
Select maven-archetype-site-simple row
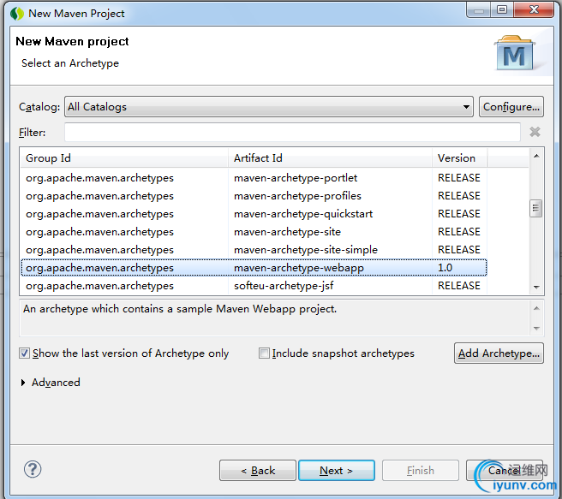pos(254,250)
